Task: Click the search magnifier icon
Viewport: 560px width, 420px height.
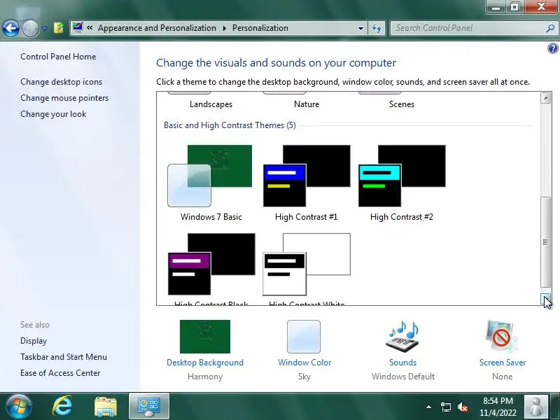Action: [x=550, y=28]
